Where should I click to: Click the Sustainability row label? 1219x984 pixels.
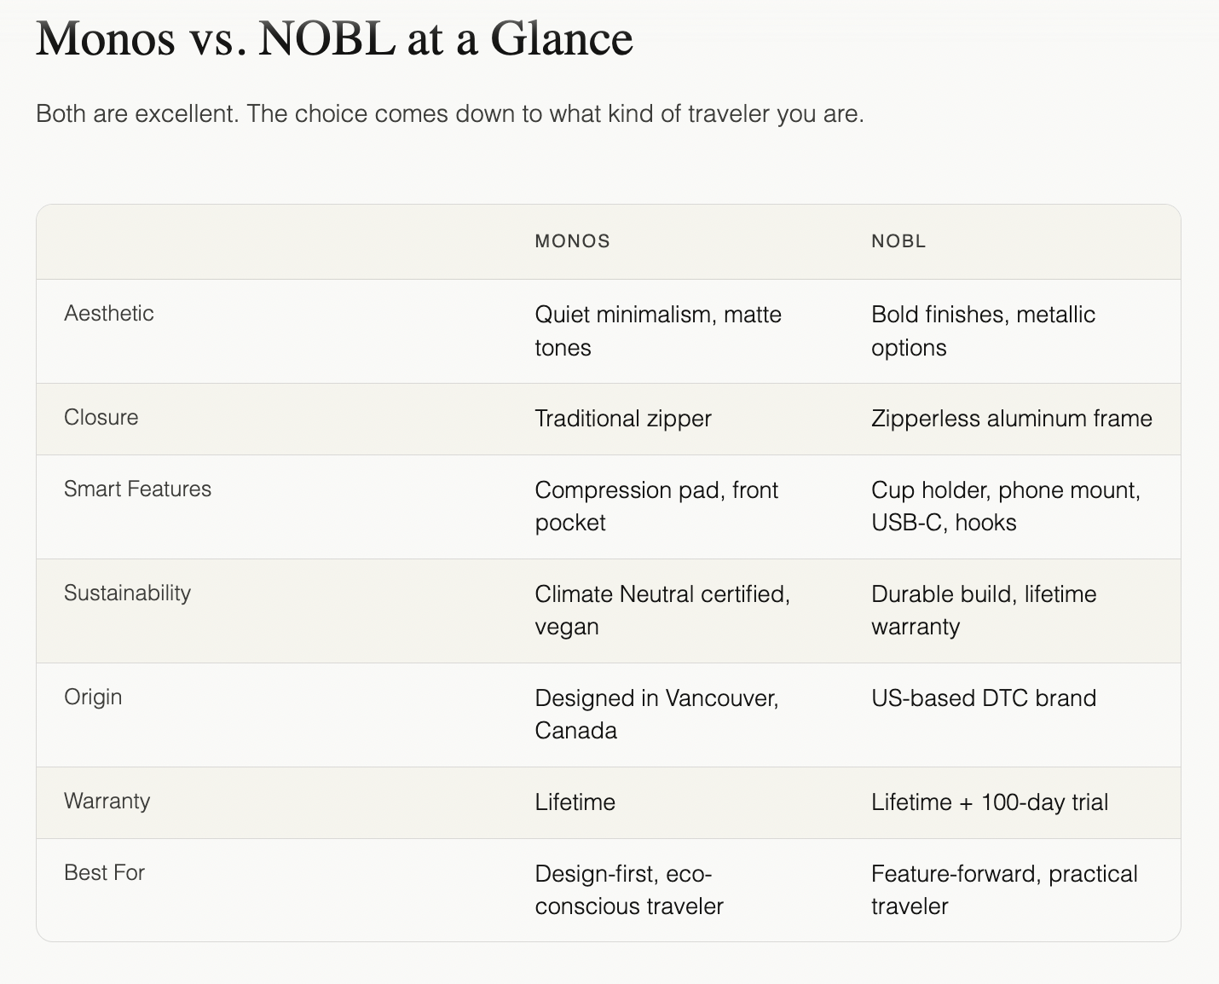(x=127, y=593)
